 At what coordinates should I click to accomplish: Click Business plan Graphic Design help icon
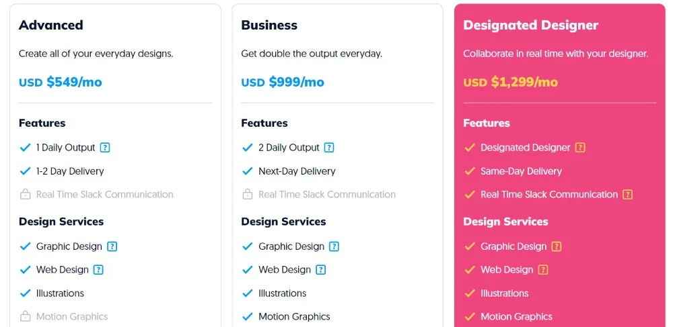point(334,246)
